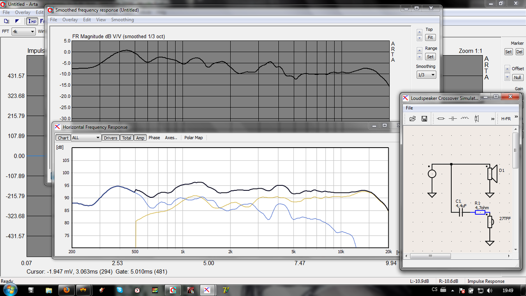The image size is (526, 296).
Task: Open file icon in Crossover Simulator toolbar
Action: 413,118
